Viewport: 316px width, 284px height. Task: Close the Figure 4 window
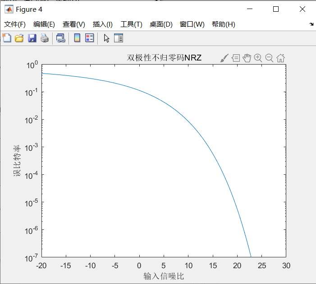click(x=302, y=9)
